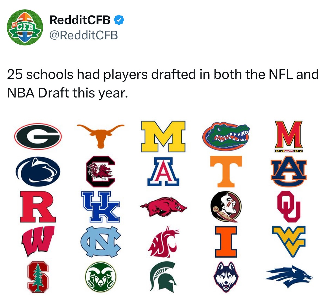Click the South Carolina Gamecocks logo
Viewport: 327px width, 305px height.
[x=100, y=172]
